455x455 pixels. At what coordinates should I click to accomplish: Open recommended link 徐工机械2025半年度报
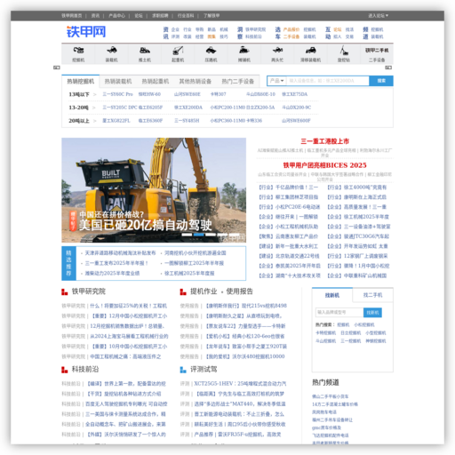coord(189,273)
